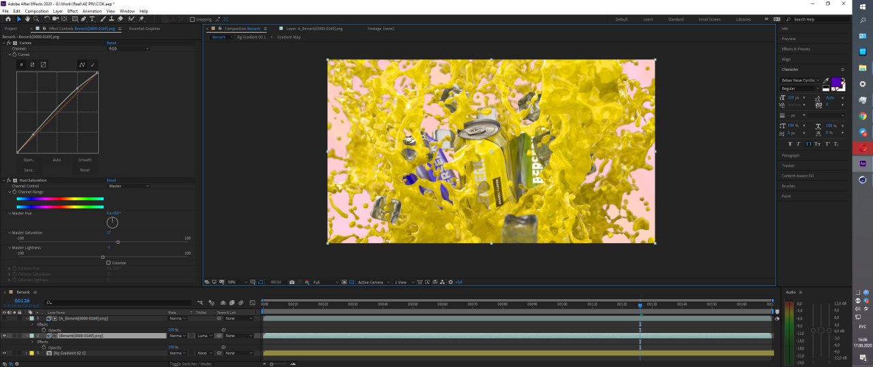Click the curve pencil draw icon in Curves
Image resolution: width=873 pixels, height=367 pixels.
pos(93,65)
